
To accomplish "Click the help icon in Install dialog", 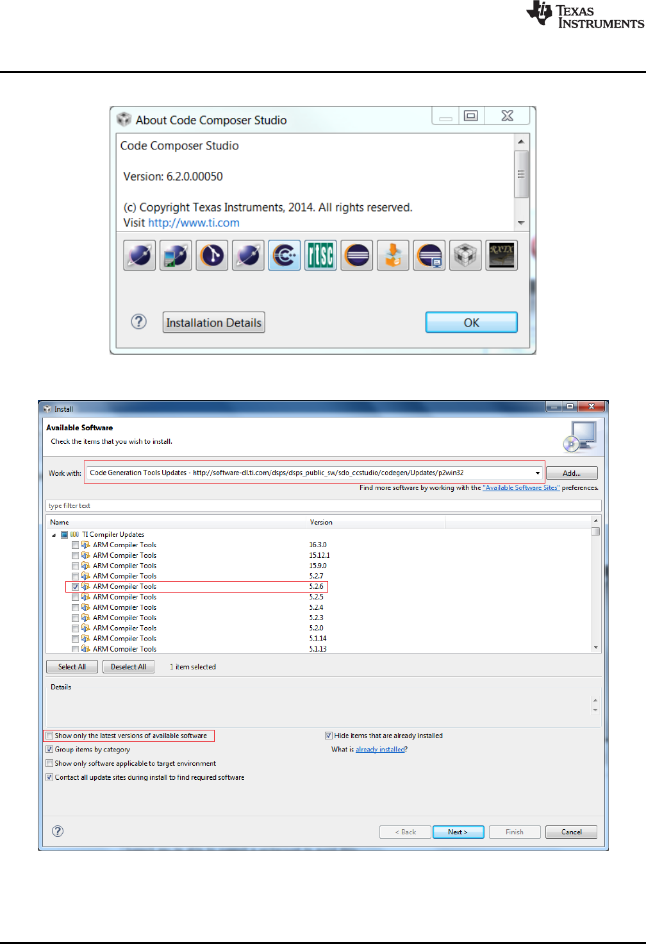I will (x=58, y=831).
